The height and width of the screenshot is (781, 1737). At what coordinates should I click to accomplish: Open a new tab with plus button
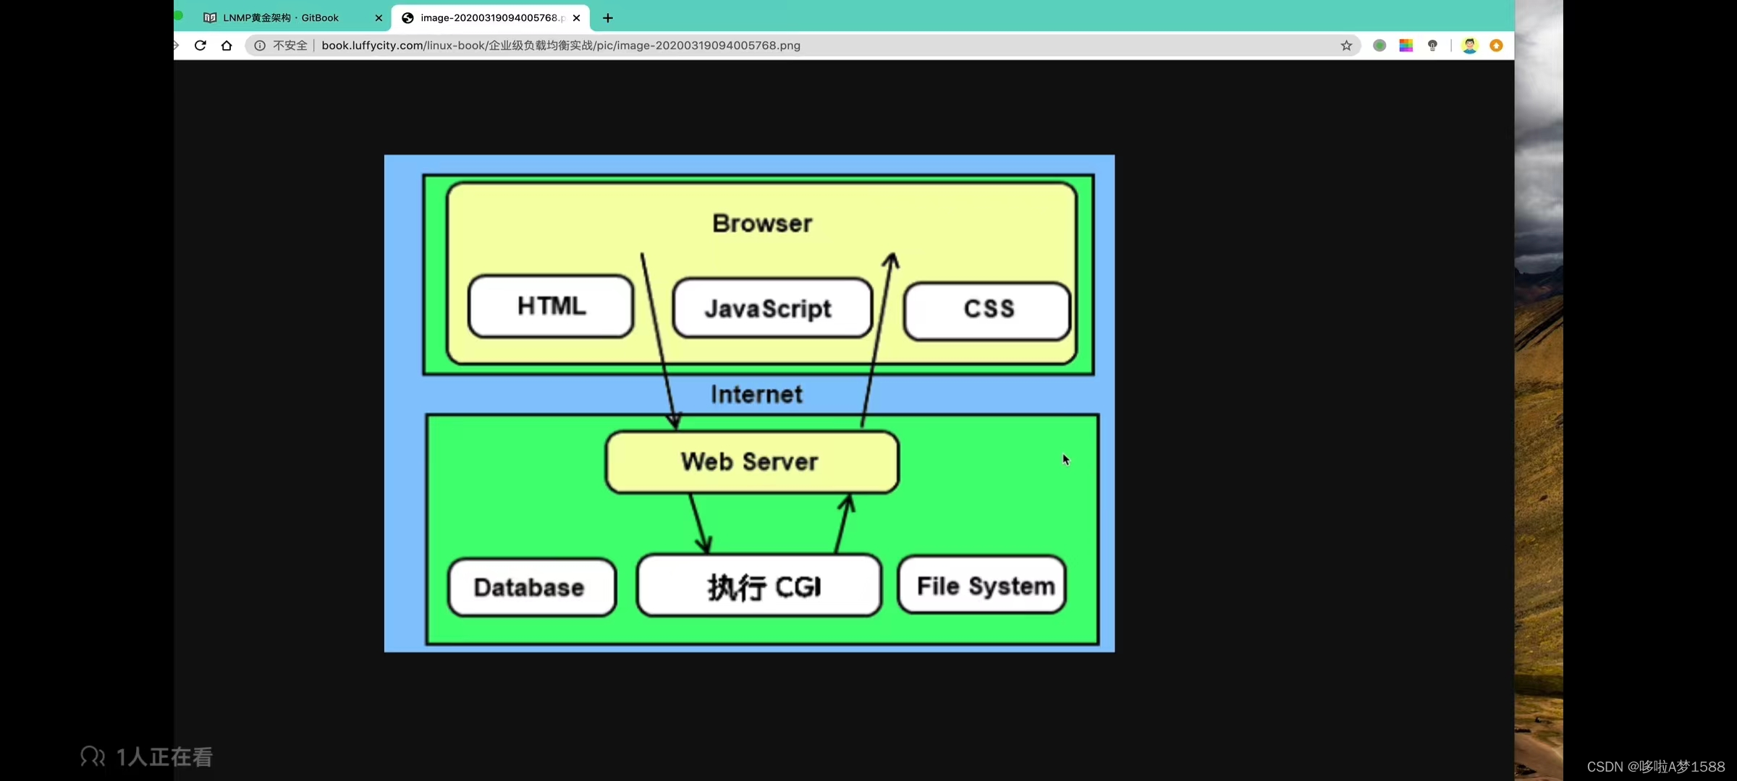point(608,18)
